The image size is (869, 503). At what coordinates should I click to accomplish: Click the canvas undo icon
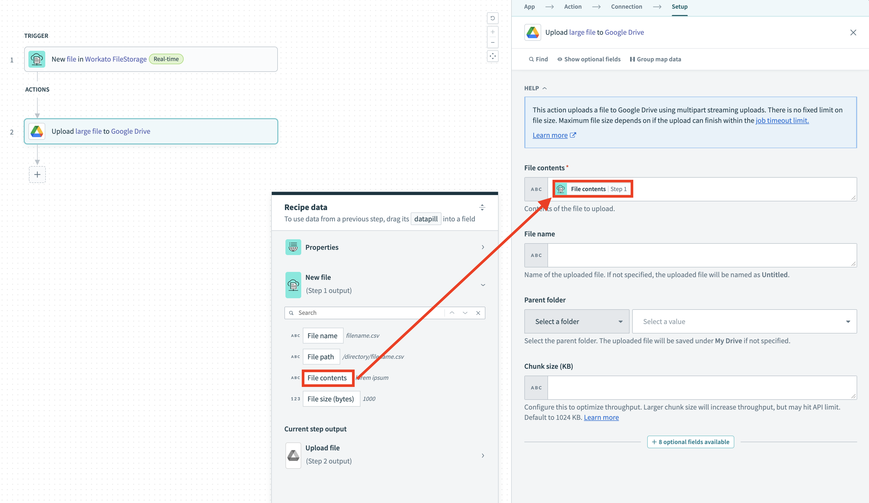pos(493,18)
